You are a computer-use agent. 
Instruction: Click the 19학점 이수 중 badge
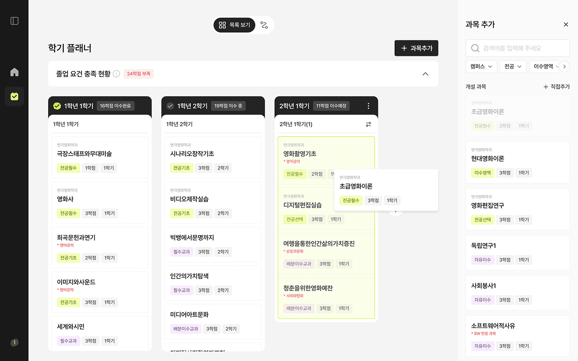point(228,106)
